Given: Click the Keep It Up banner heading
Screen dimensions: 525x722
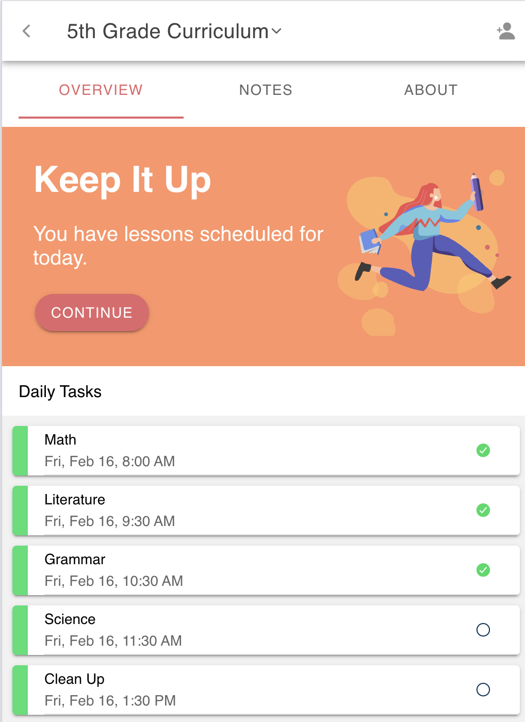Looking at the screenshot, I should (122, 179).
